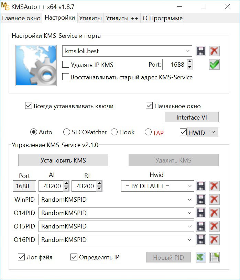Viewport: 240px width, 280px height.
Task: Save the O14PID value with the floppy icon
Action: [x=201, y=213]
